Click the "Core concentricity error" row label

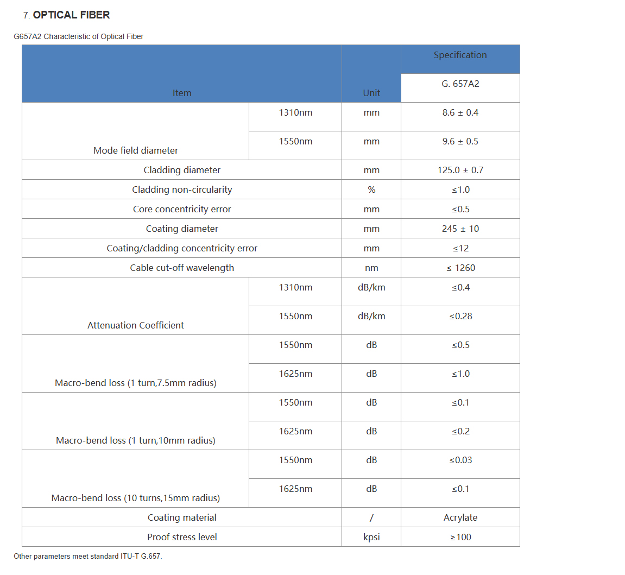182,209
